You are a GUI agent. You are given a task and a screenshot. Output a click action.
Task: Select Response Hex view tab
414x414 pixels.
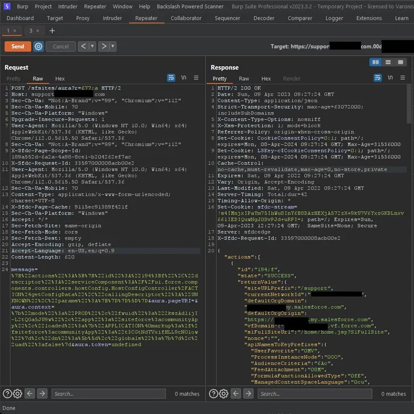[x=266, y=79]
